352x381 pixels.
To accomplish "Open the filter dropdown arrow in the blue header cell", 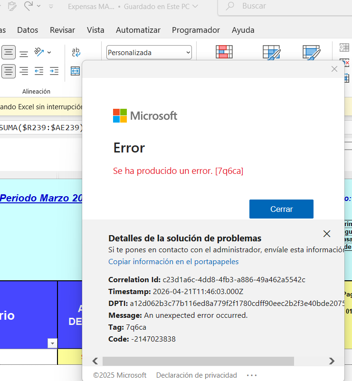I will [x=52, y=343].
